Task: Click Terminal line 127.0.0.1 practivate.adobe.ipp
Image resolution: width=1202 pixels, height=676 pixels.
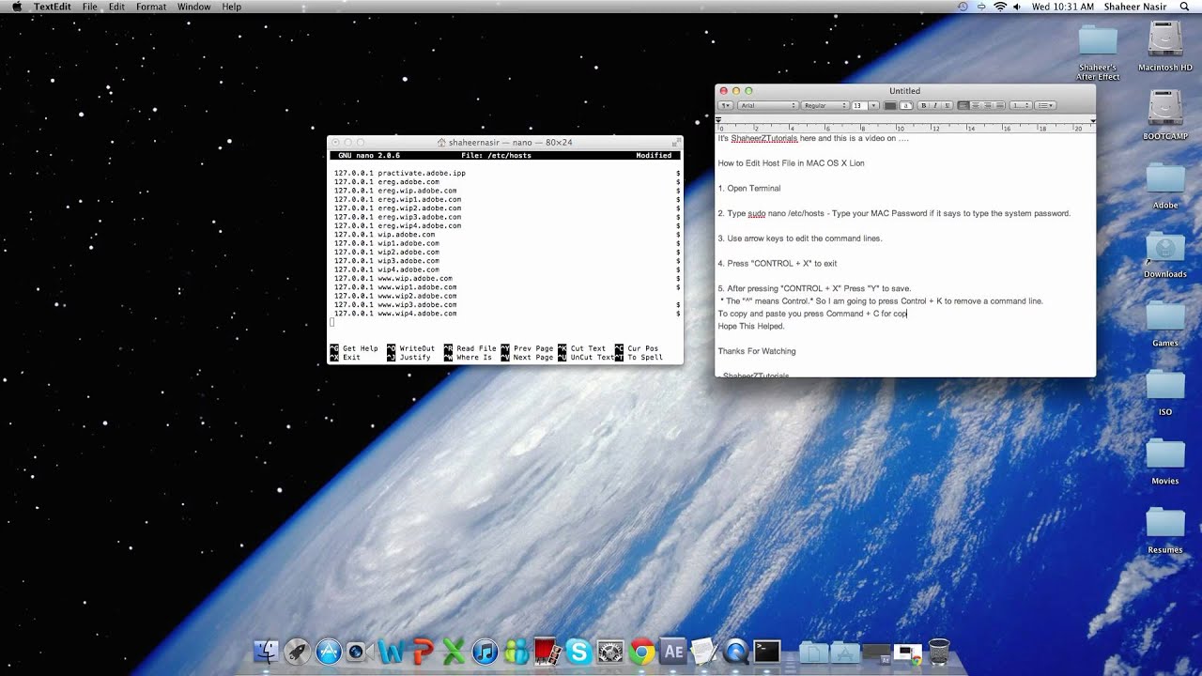Action: (x=400, y=173)
